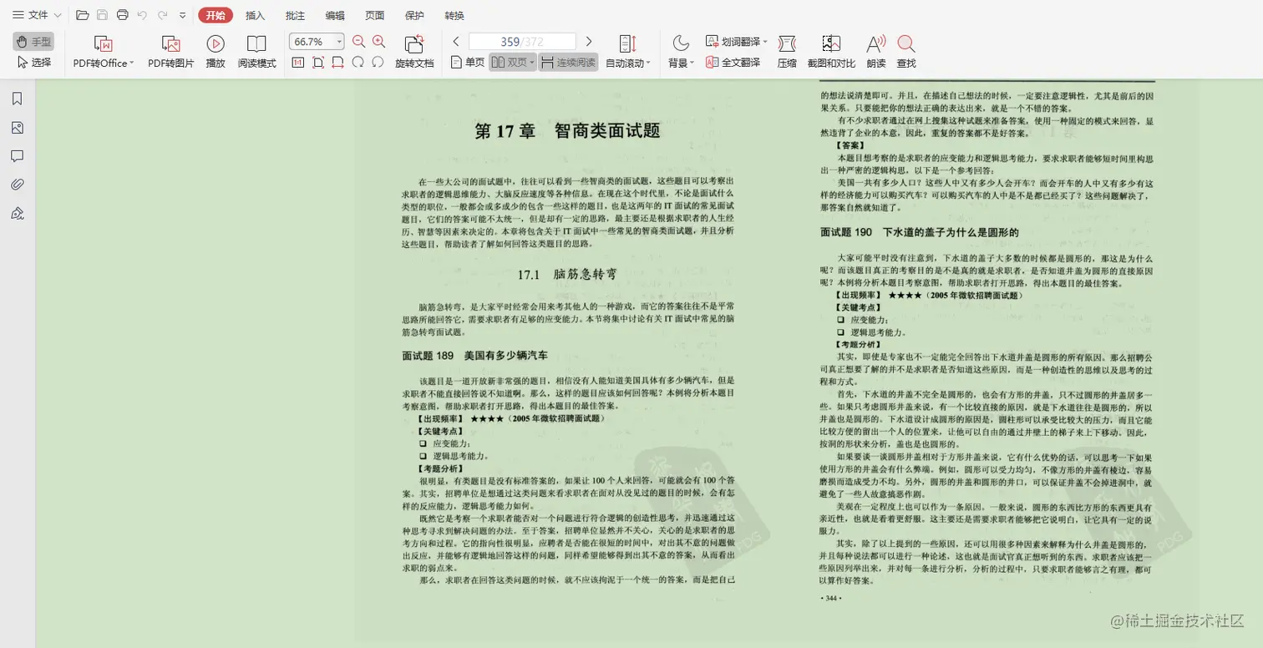Open the 转换 ribbon tab

coord(454,15)
